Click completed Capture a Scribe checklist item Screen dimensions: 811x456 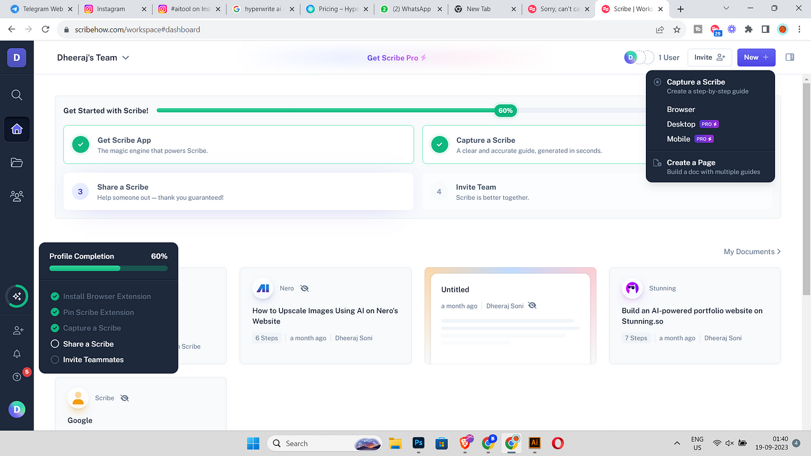[86, 328]
